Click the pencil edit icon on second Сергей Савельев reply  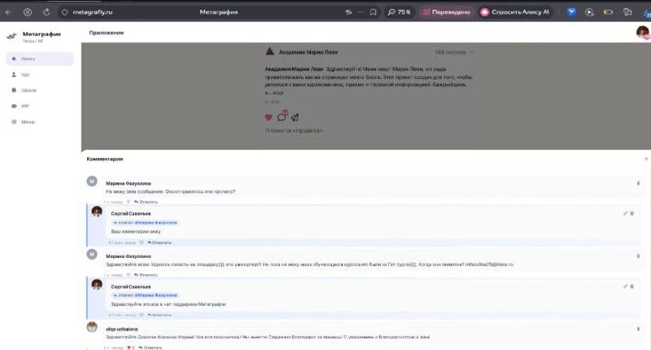coord(625,287)
